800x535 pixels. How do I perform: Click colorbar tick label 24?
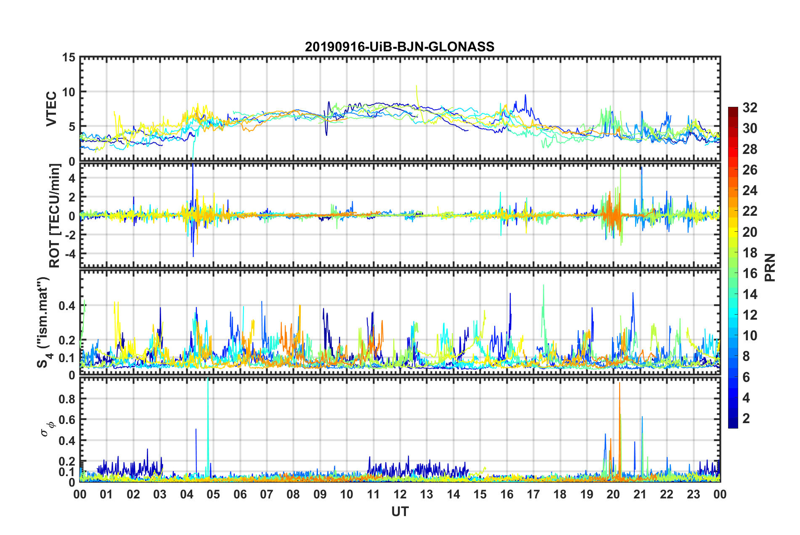(x=750, y=191)
